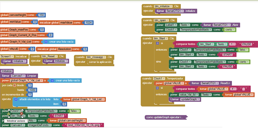Click the maxValue number field 1024
258x129 pixels.
88,23
